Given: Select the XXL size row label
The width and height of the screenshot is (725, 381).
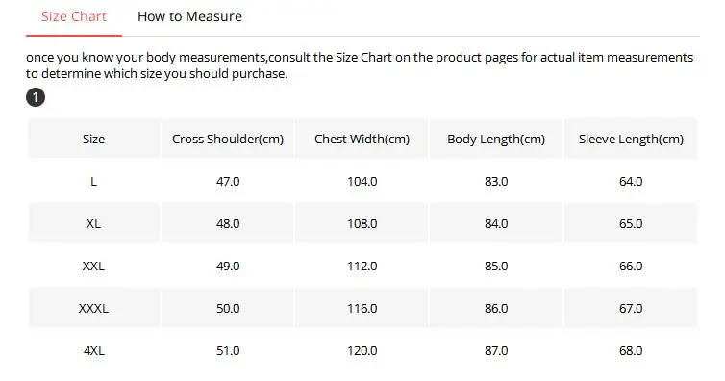Looking at the screenshot, I should [x=94, y=266].
